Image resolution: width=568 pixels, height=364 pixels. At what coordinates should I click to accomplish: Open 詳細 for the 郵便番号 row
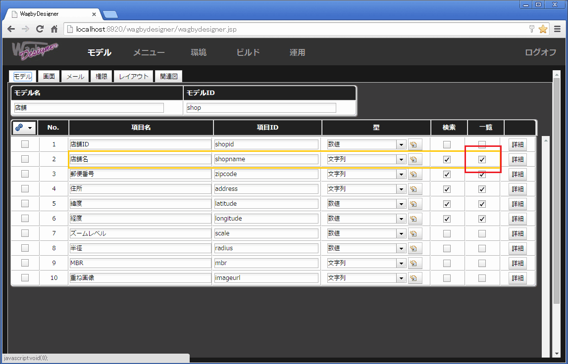pos(517,175)
